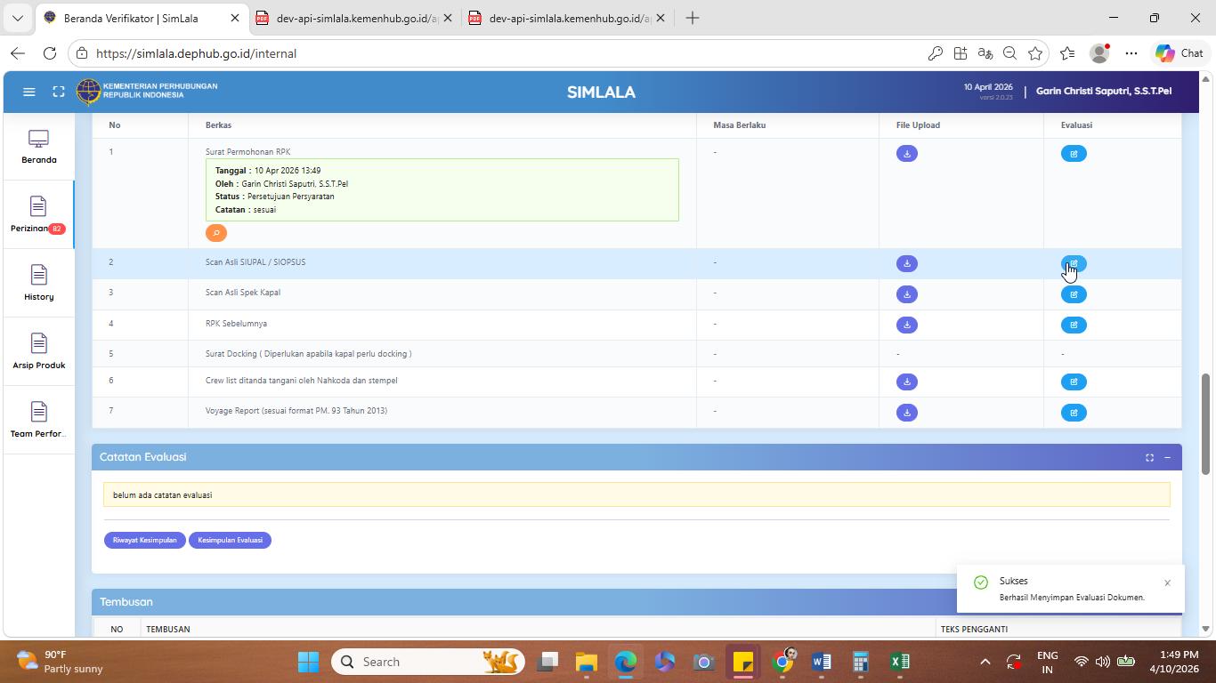Collapse the Catatan Evaluasi panel
Image resolution: width=1216 pixels, height=683 pixels.
coord(1167,457)
